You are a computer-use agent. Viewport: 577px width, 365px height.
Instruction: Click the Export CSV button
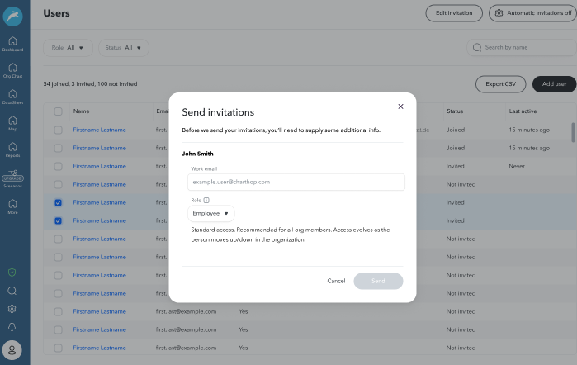click(500, 83)
